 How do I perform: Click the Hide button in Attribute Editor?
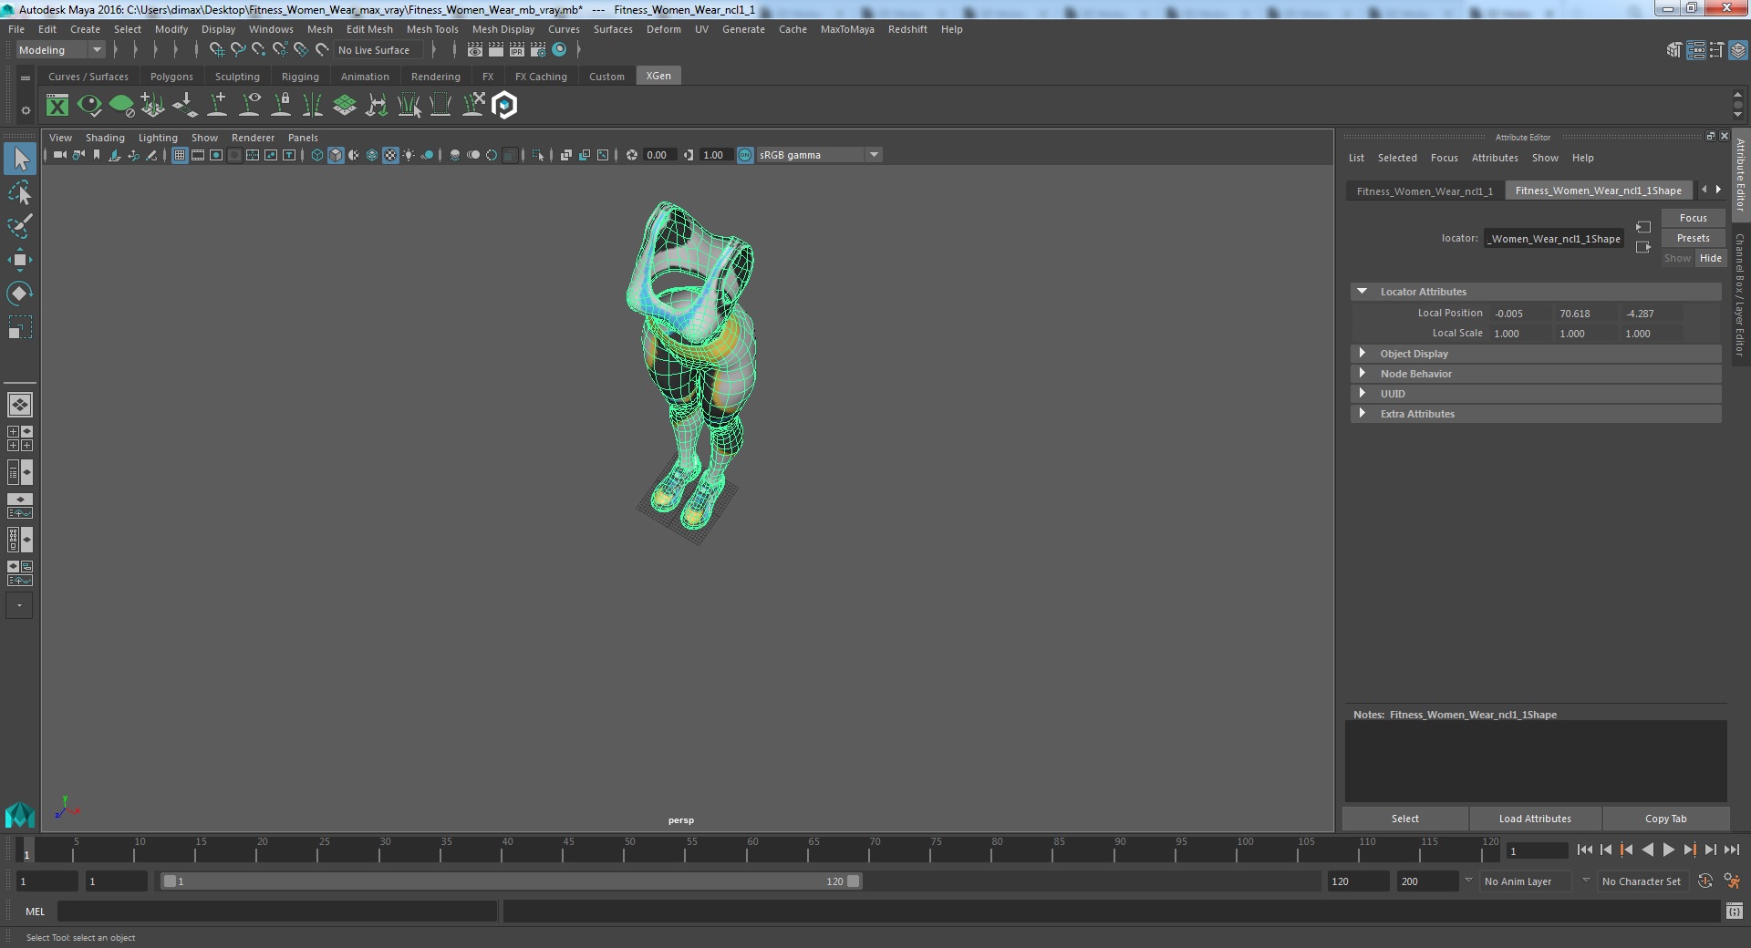pos(1710,258)
